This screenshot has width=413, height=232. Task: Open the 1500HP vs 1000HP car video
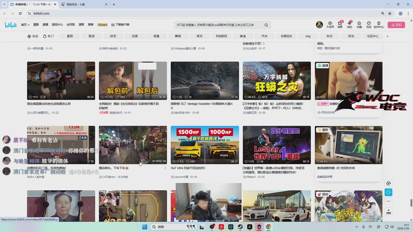204,145
